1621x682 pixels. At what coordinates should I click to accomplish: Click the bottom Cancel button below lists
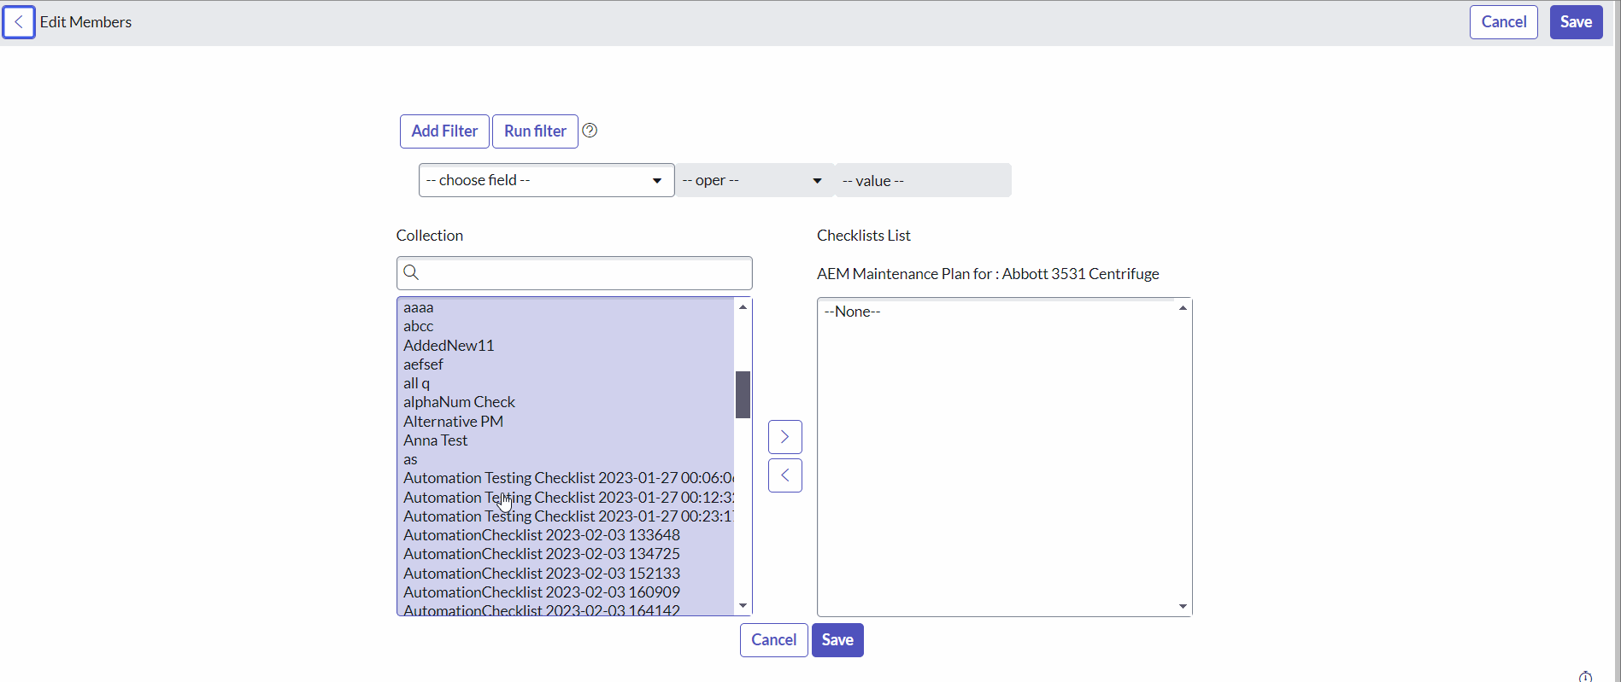click(x=773, y=640)
